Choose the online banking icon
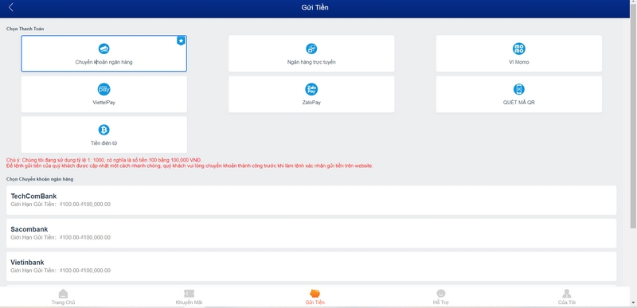Viewport: 637px width, 308px height. pos(311,49)
